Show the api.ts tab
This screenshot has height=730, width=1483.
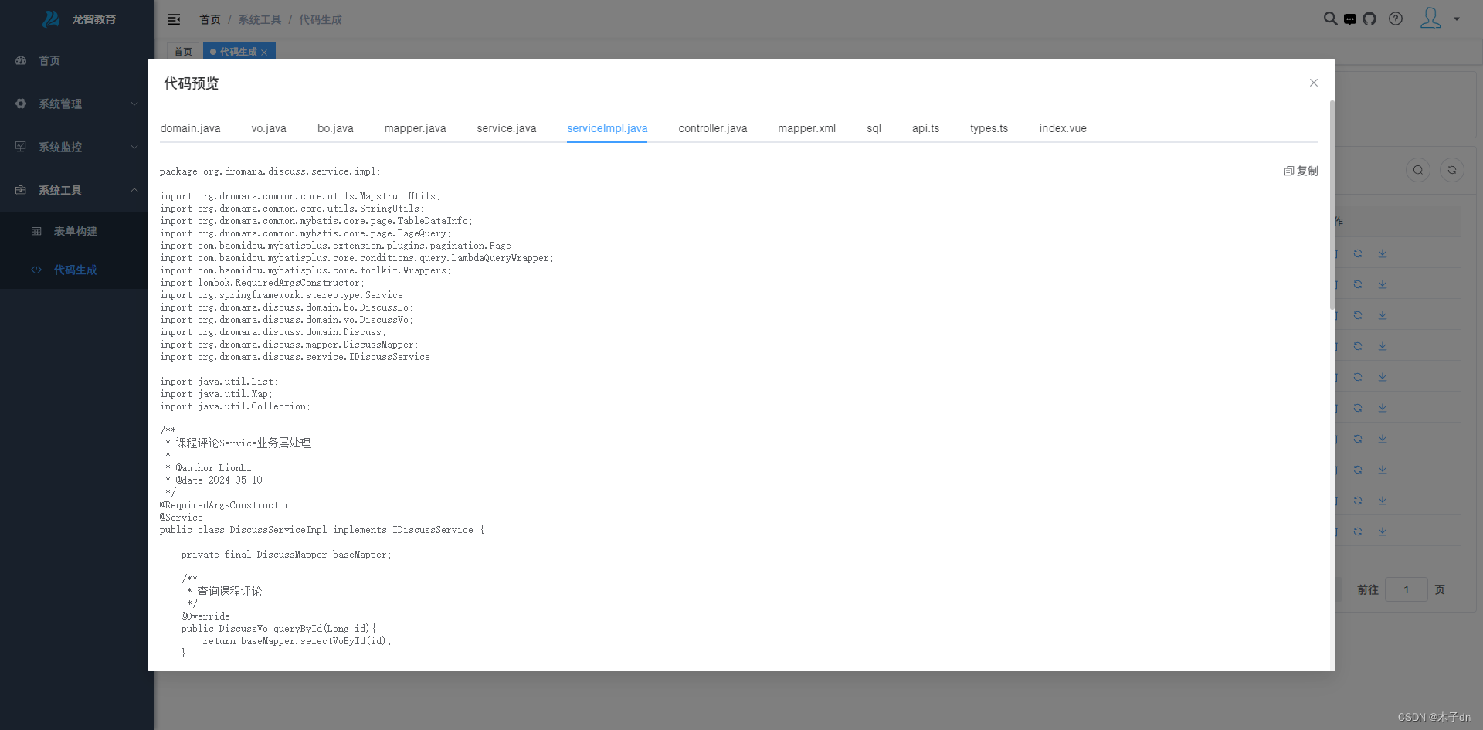925,128
